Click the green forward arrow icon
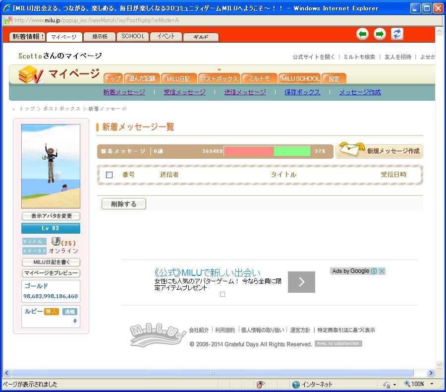The image size is (446, 392). tap(380, 34)
